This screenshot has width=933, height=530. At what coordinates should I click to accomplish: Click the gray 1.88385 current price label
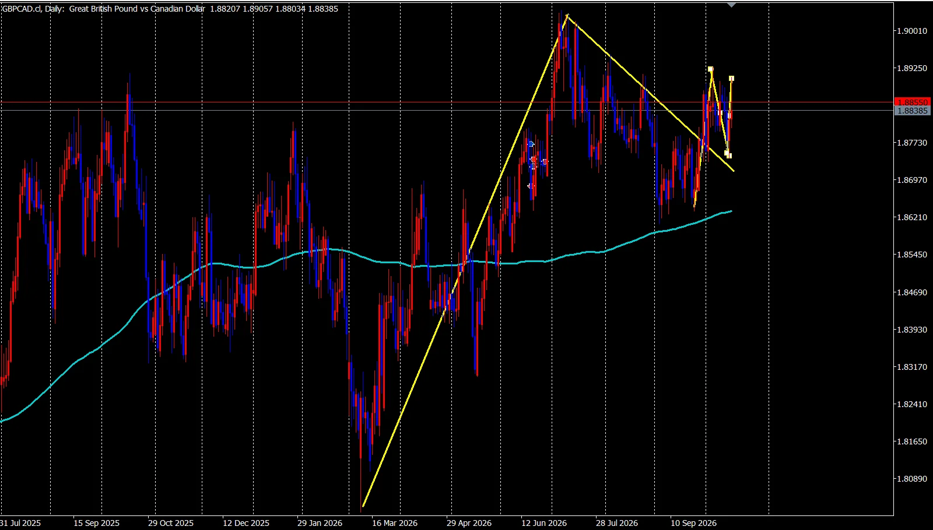[x=912, y=111]
